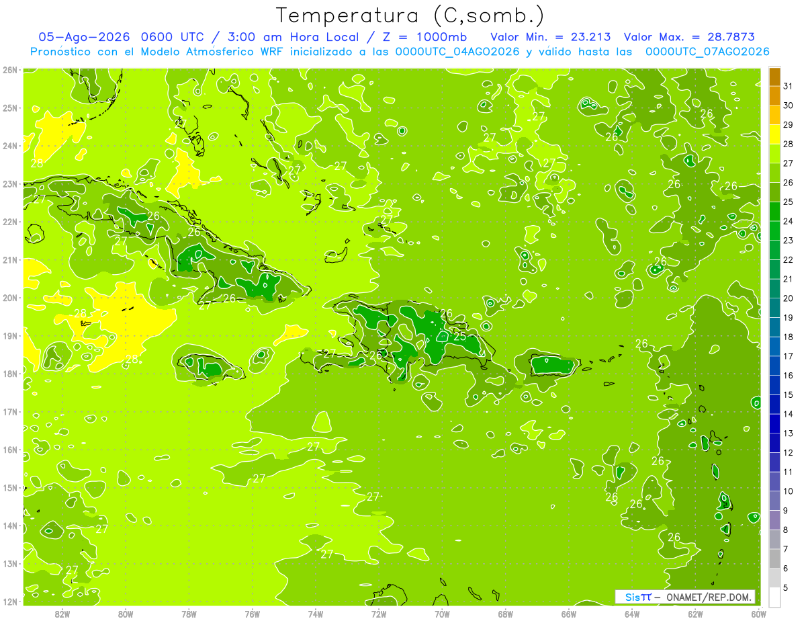The width and height of the screenshot is (806, 623).
Task: Select legend value "29" on color scale
Action: click(x=789, y=124)
